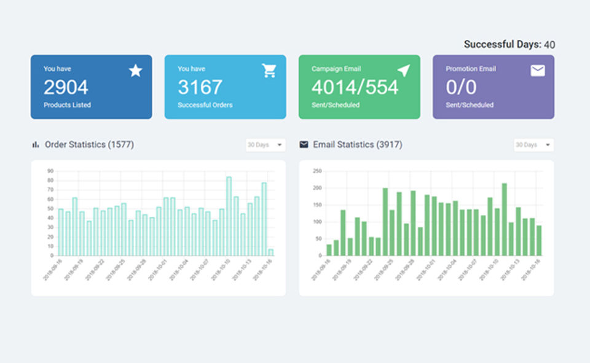This screenshot has height=363, width=590.
Task: Click the Order Statistics (1577) heading
Action: [x=89, y=144]
